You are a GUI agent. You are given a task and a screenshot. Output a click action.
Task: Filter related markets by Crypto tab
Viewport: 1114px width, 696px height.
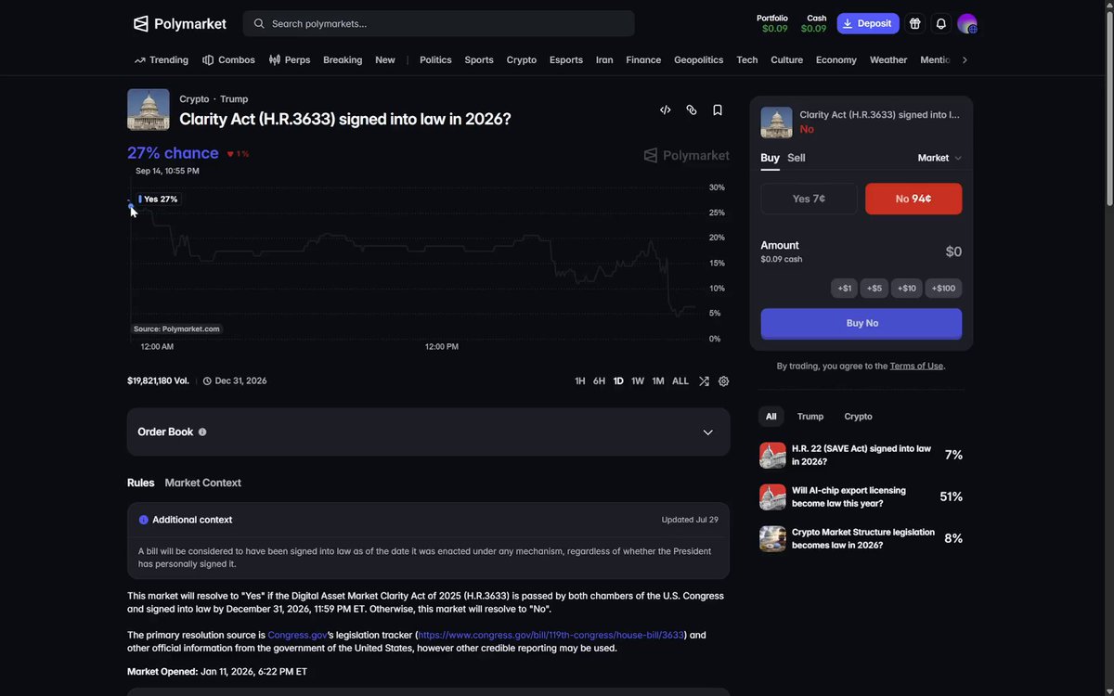click(859, 417)
